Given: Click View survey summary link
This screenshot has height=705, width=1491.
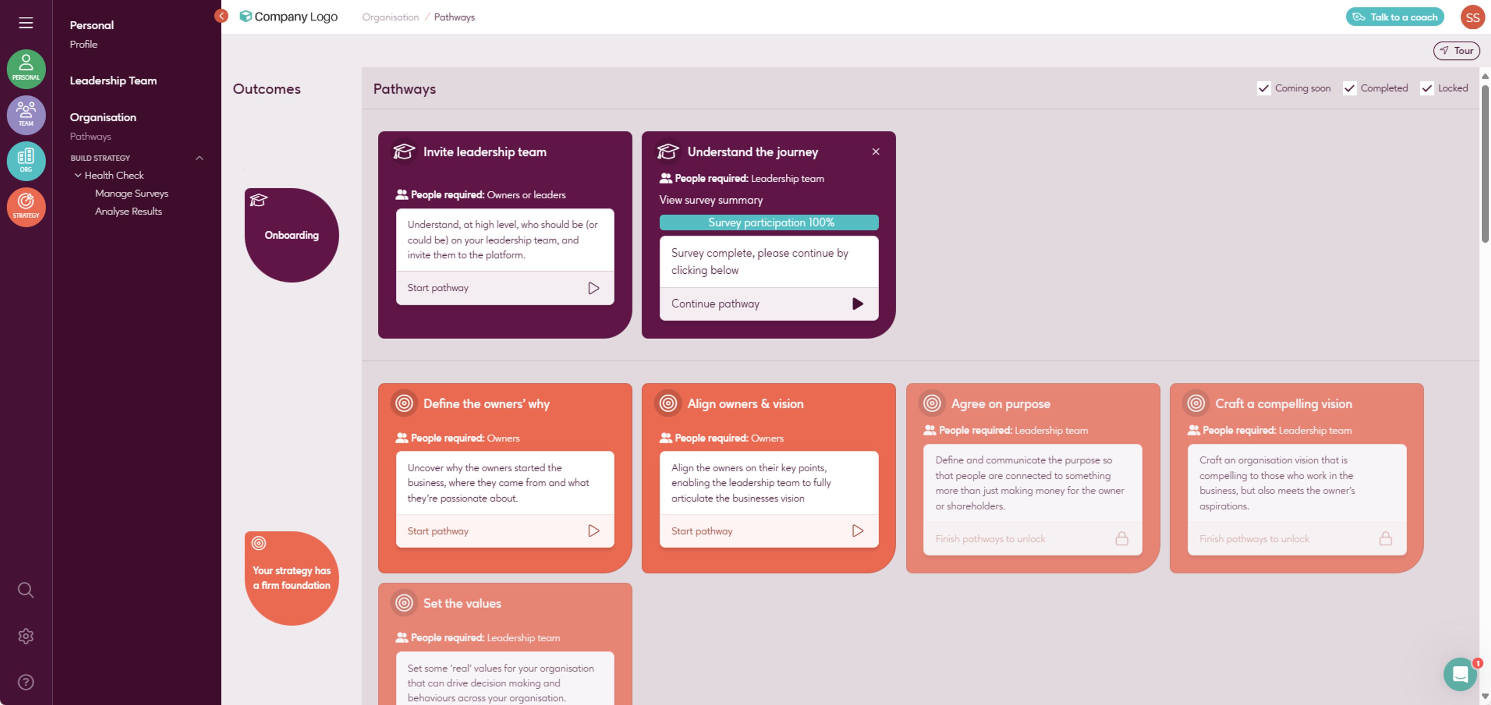Looking at the screenshot, I should coord(711,200).
